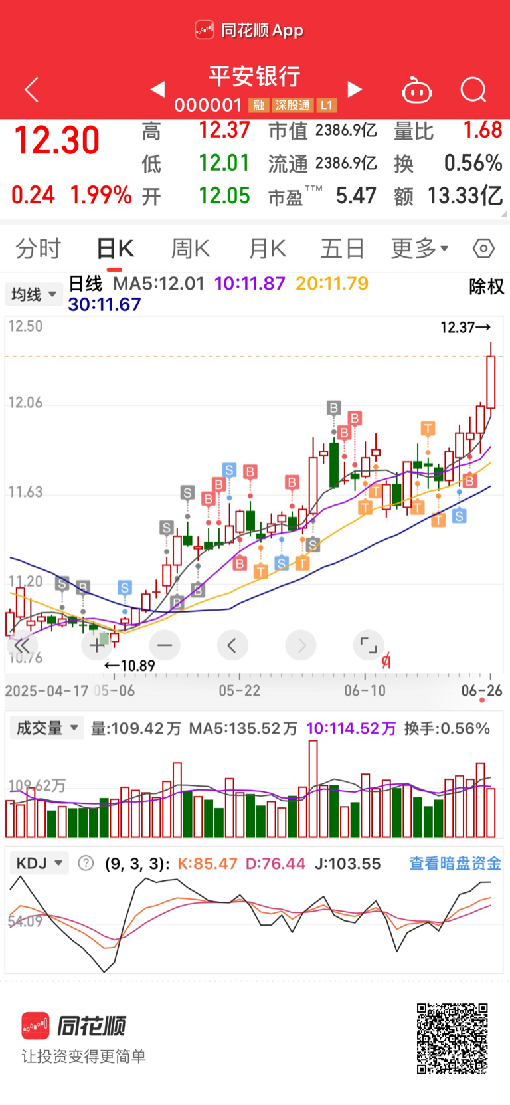Tap the 换手:0.56% volume label

447,728
